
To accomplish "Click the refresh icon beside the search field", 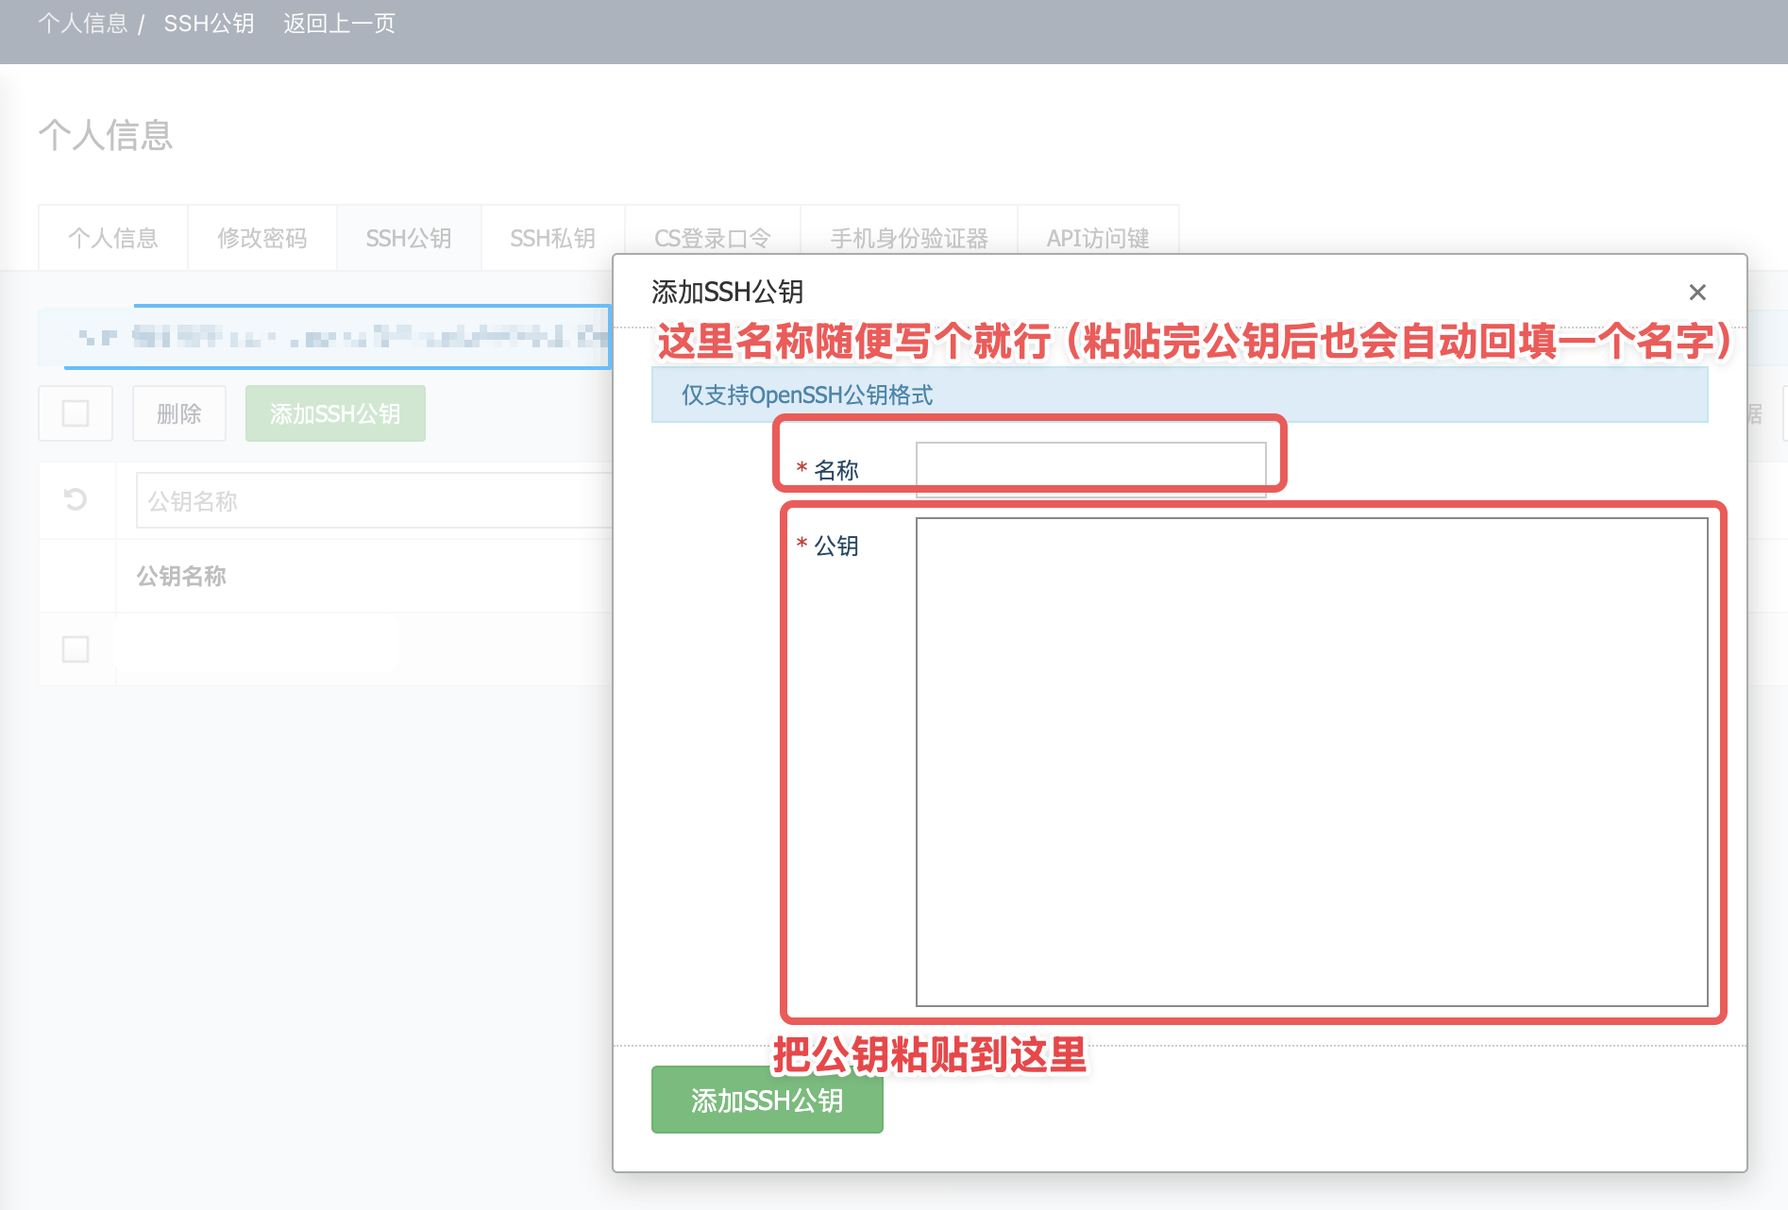I will coord(76,499).
